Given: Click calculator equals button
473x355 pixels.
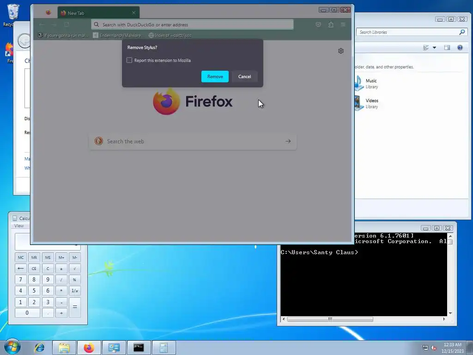Looking at the screenshot, I should click(x=75, y=307).
